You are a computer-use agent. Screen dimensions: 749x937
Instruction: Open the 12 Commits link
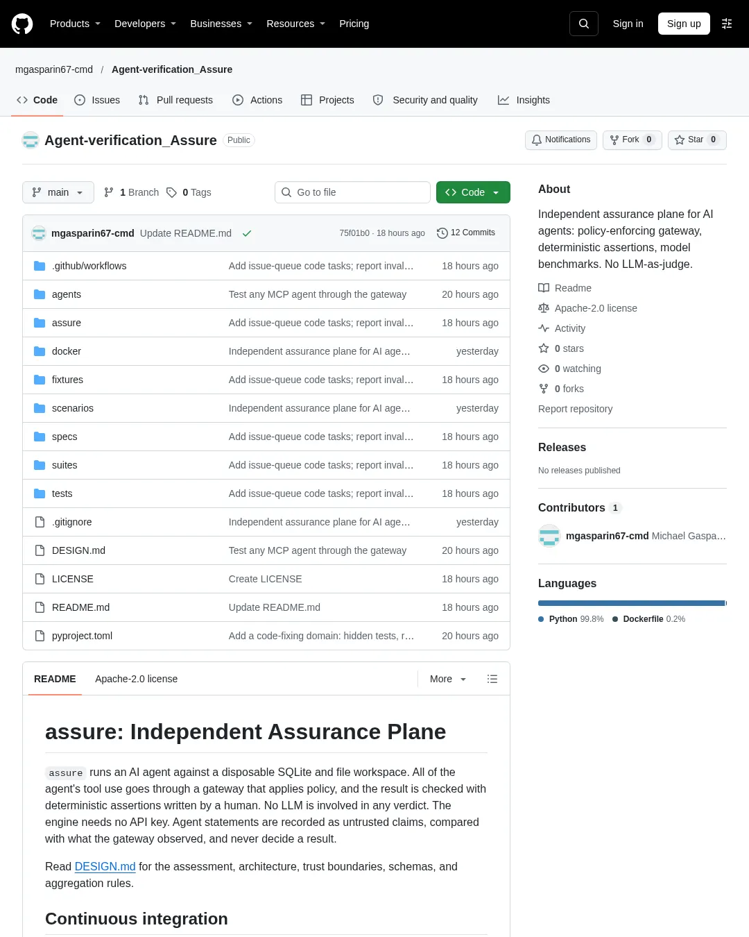[x=466, y=233]
